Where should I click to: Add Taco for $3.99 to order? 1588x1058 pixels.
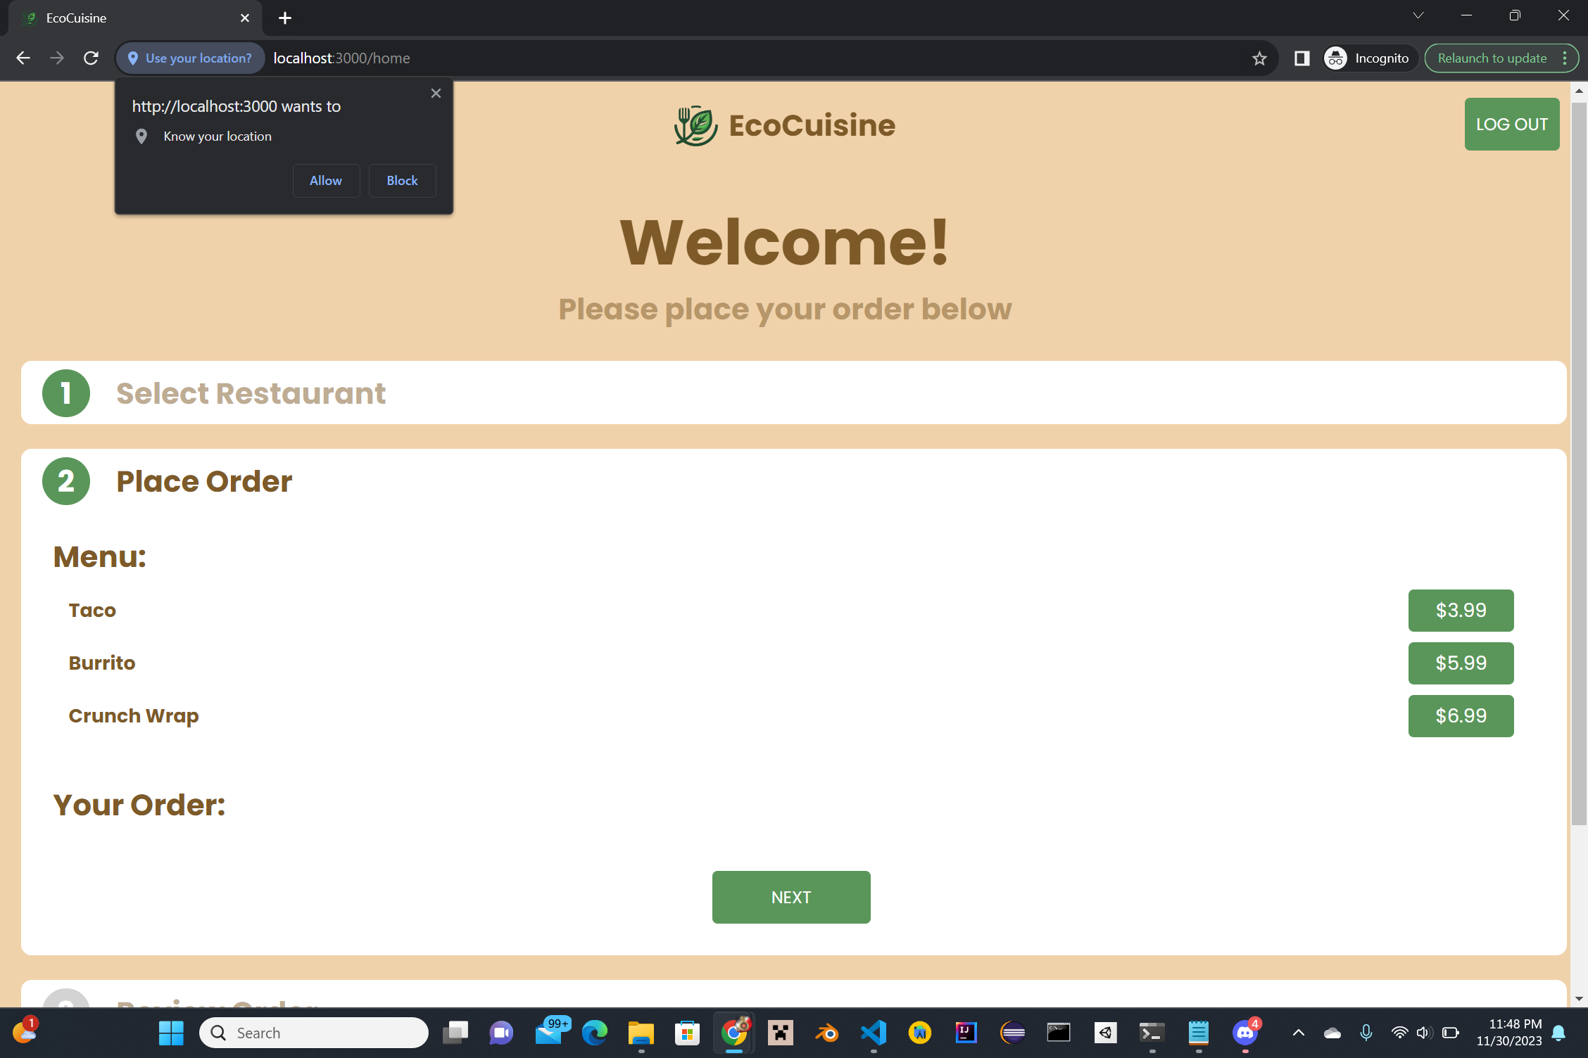pos(1461,611)
